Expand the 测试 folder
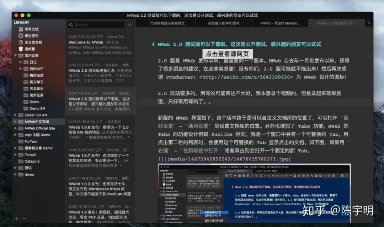384x227 pixels. coord(16,168)
